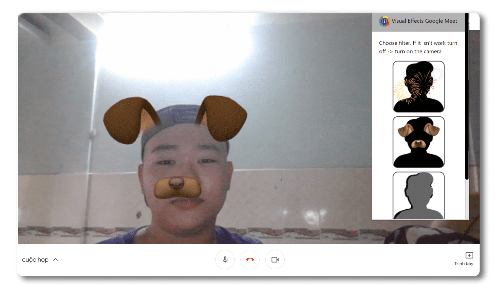Viewport: 498px width, 290px height.
Task: Select the video camera icon
Action: [x=275, y=259]
